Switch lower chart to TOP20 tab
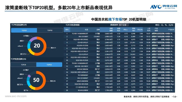The width and height of the screenshot is (182, 102). [x=23, y=65]
